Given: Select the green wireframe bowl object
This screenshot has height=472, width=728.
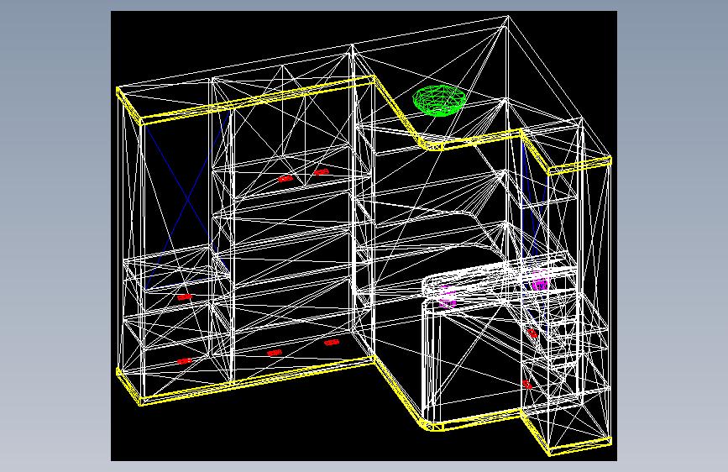Looking at the screenshot, I should click(439, 100).
